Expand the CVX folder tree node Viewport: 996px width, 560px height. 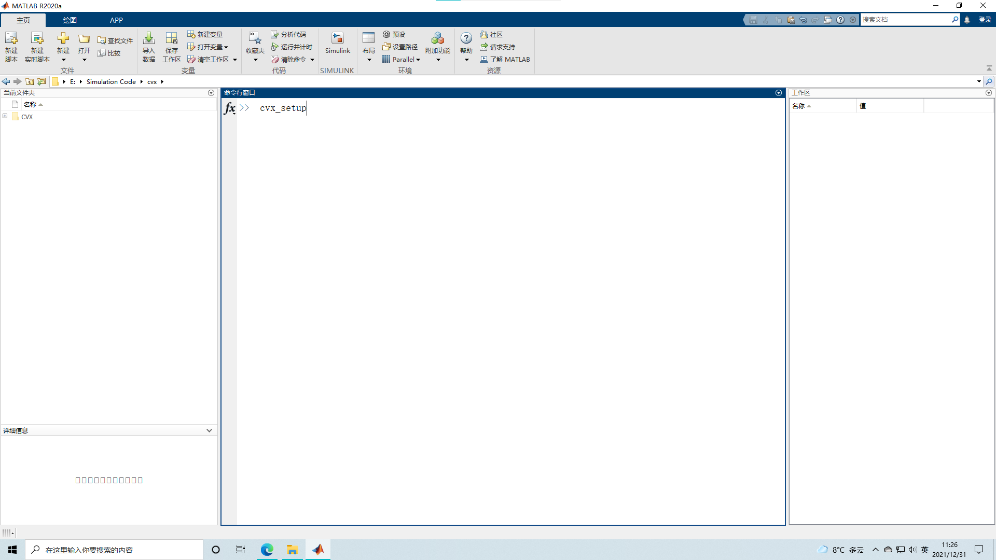[x=5, y=116]
